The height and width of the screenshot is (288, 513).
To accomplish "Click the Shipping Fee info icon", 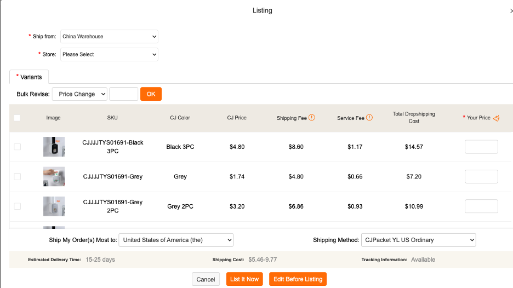I will [312, 118].
